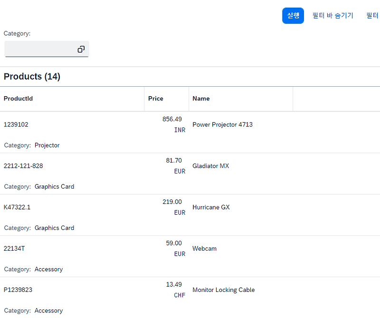Image resolution: width=380 pixels, height=318 pixels.
Task: Click Graphics Card category under Hurricane GX
Action: coord(54,228)
